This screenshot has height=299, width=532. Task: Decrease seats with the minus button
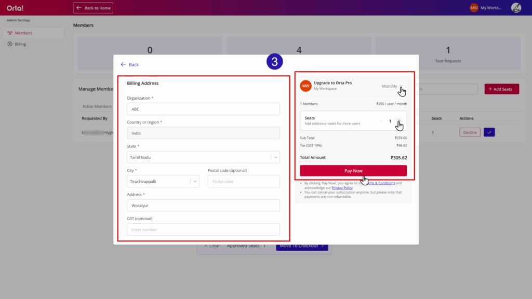point(381,121)
